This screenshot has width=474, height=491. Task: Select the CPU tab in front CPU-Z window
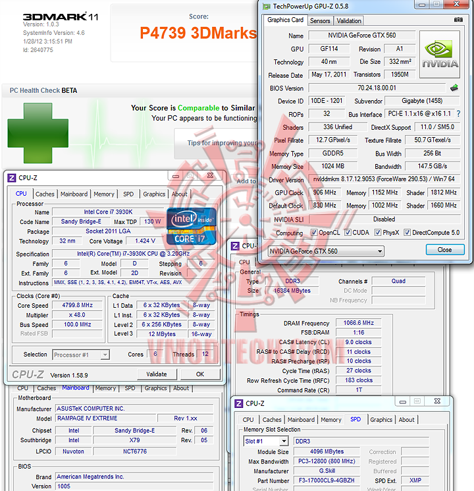click(x=21, y=194)
